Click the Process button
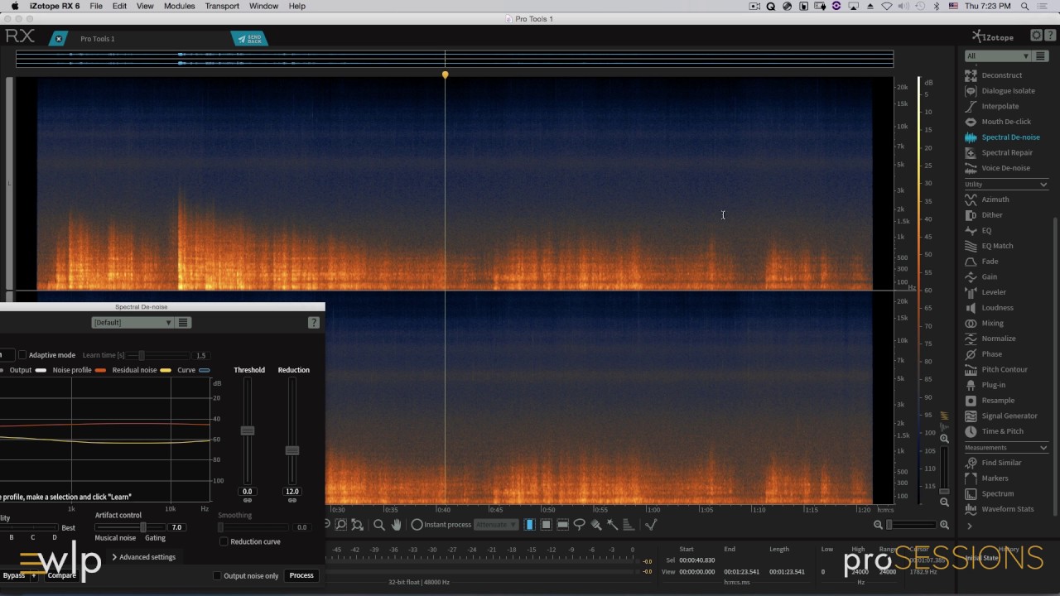The height and width of the screenshot is (596, 1060). pyautogui.click(x=301, y=575)
